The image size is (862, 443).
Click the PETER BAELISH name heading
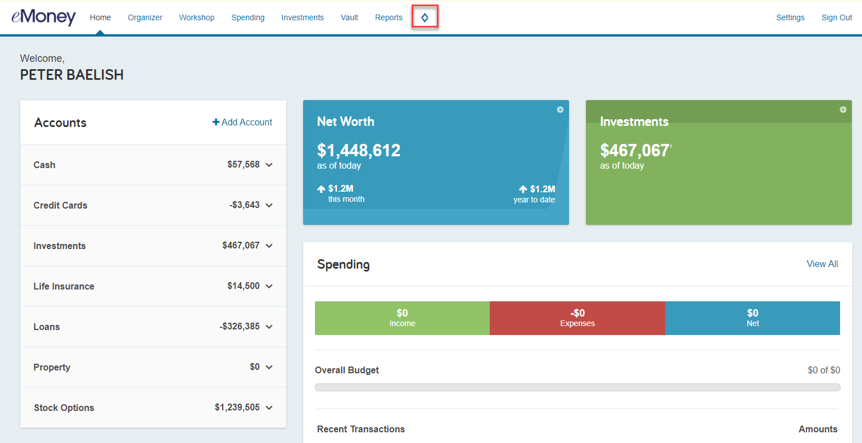point(72,75)
